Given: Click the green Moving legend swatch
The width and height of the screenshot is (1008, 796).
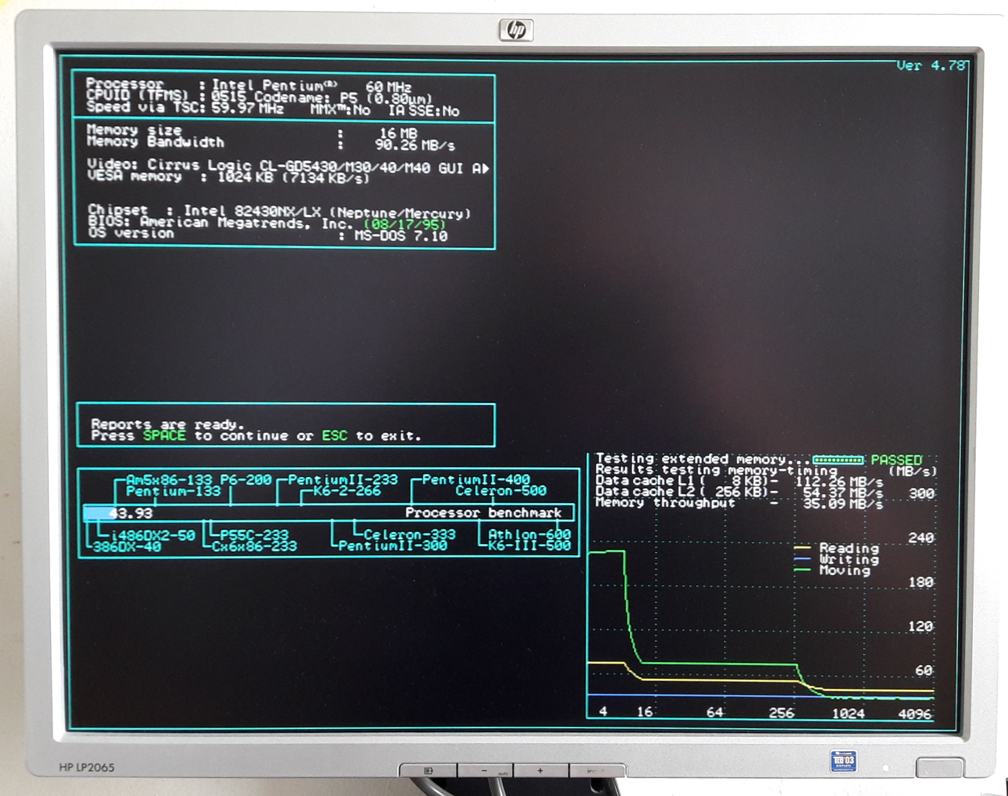Looking at the screenshot, I should pos(802,570).
